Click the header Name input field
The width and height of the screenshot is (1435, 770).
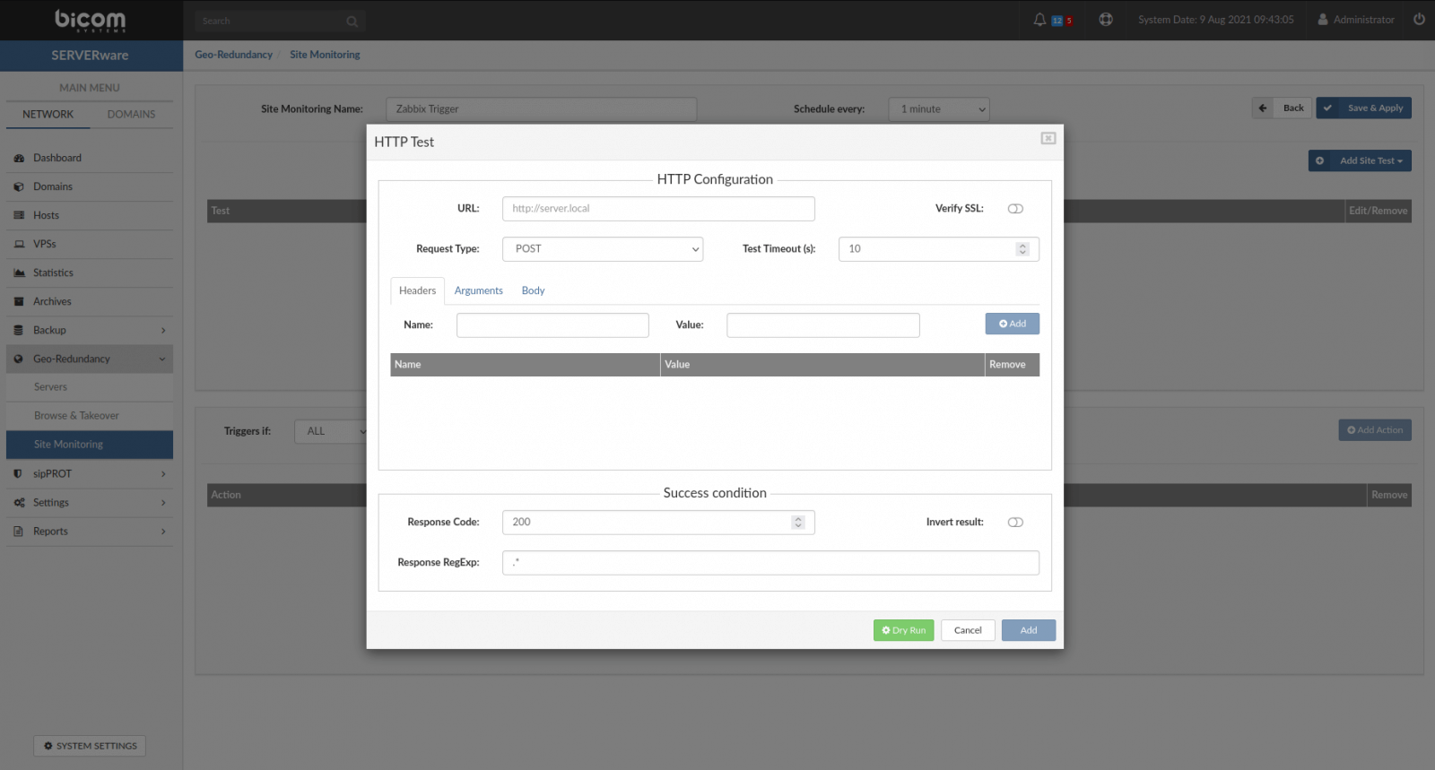(x=552, y=325)
